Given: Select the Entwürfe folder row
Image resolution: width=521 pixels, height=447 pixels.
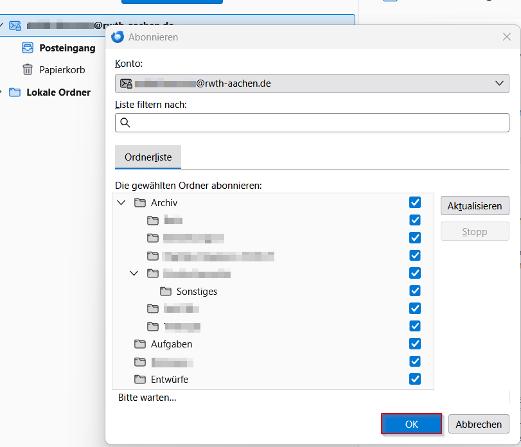Looking at the screenshot, I should pyautogui.click(x=273, y=380).
